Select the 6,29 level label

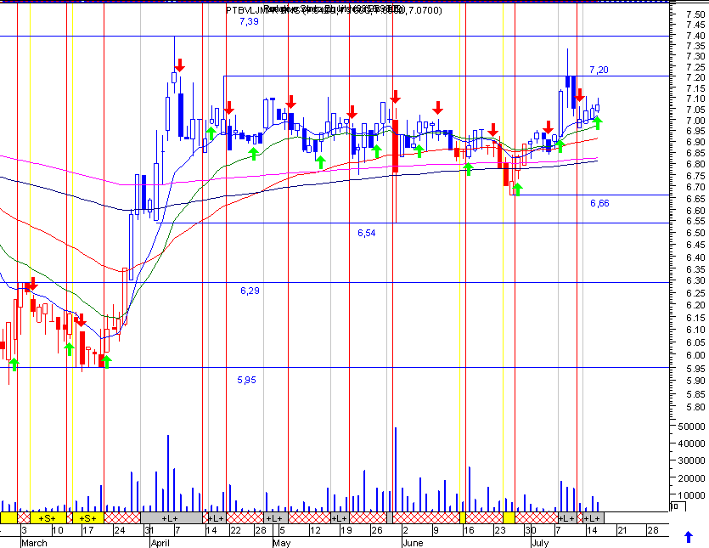pyautogui.click(x=250, y=291)
